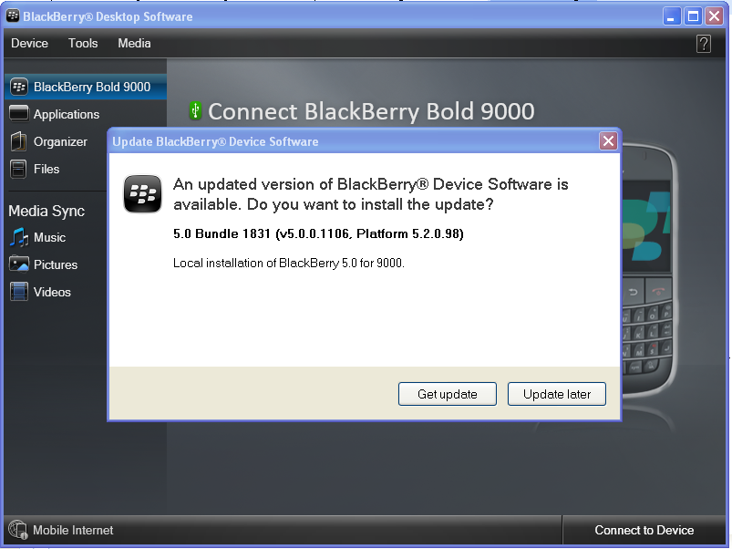This screenshot has height=549, width=732.
Task: Click the BlackBerry Desktop Software title bar icon
Action: tap(13, 16)
